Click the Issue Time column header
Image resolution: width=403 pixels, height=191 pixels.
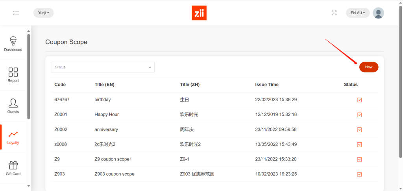coord(266,85)
